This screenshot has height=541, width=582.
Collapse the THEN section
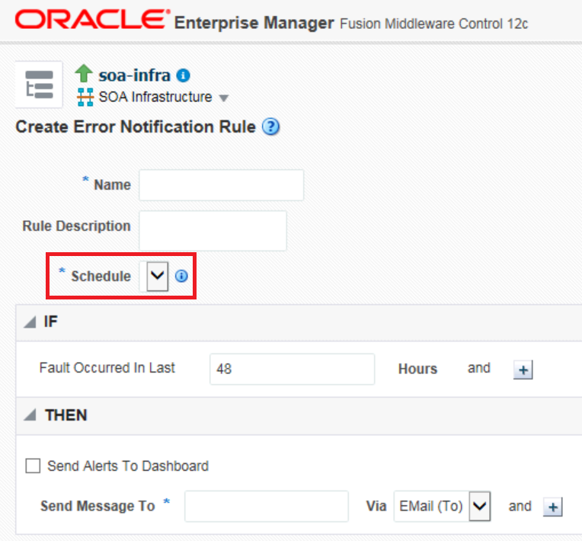[30, 416]
